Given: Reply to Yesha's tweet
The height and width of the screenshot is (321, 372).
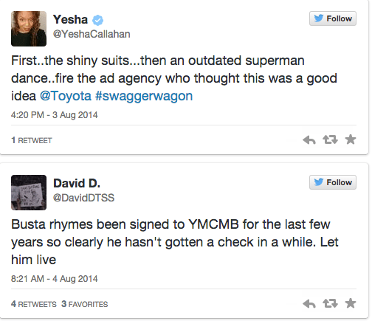Looking at the screenshot, I should (x=309, y=140).
